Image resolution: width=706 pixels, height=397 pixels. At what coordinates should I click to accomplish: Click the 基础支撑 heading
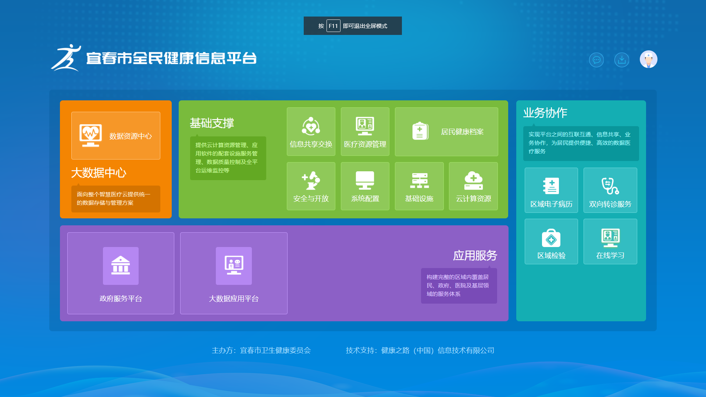point(212,123)
